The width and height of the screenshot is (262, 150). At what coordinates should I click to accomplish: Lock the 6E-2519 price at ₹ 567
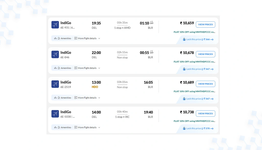point(198,99)
